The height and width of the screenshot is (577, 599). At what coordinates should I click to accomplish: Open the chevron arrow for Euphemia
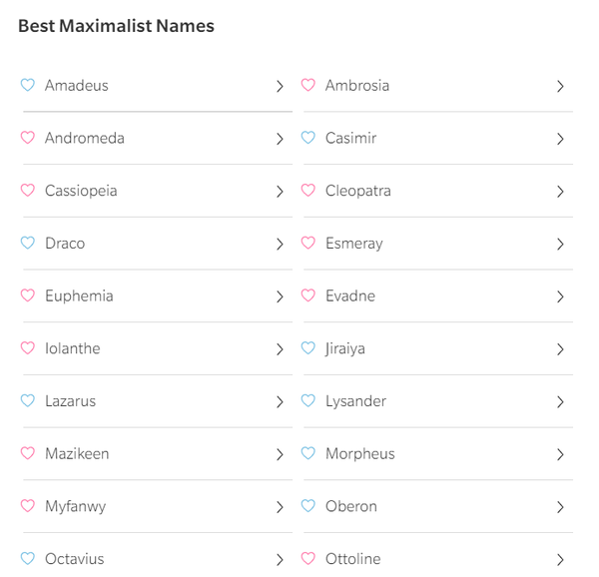(x=280, y=296)
